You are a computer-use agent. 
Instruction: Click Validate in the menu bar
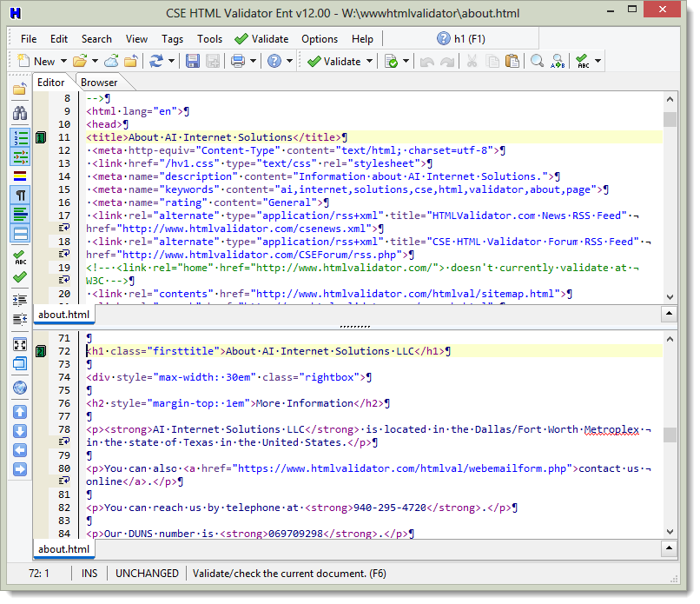(261, 39)
